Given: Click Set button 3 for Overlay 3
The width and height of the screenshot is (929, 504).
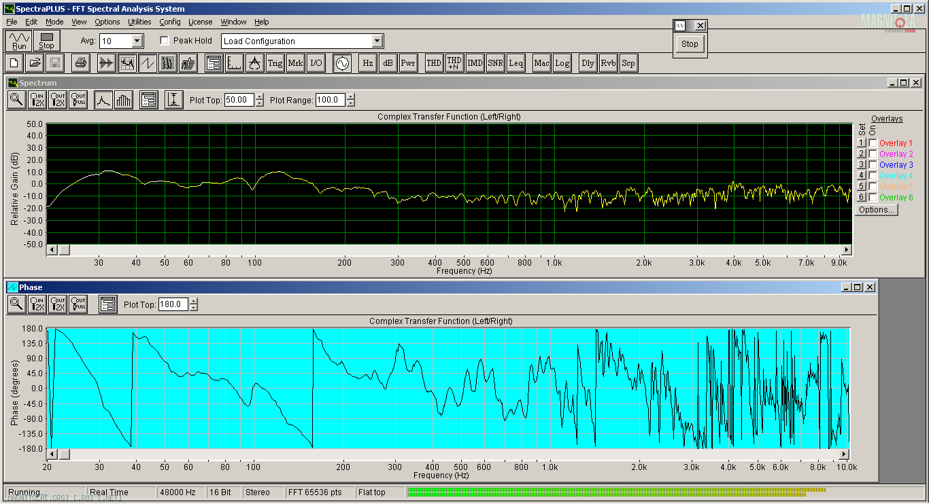Looking at the screenshot, I should click(861, 164).
